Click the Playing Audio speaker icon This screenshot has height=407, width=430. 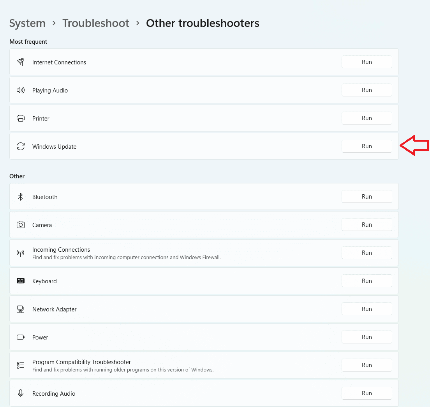(x=21, y=90)
